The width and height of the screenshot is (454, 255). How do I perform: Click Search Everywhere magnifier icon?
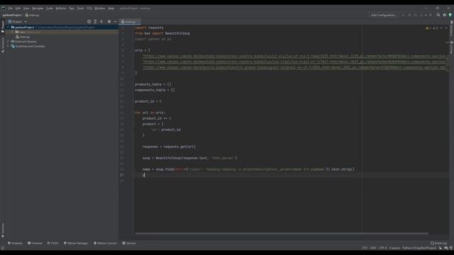(x=438, y=15)
